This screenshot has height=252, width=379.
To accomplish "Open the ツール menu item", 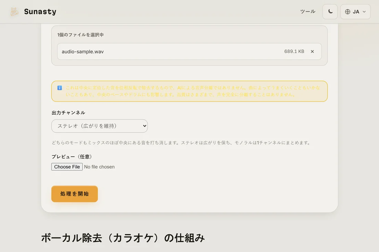I will click(x=308, y=11).
